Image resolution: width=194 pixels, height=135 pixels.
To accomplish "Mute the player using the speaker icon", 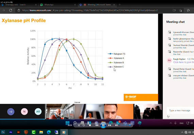I will tap(116, 125).
